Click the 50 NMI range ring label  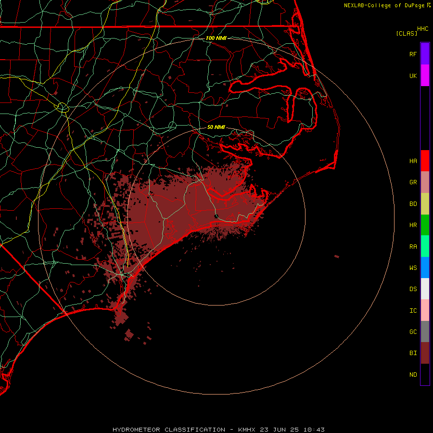tap(216, 127)
